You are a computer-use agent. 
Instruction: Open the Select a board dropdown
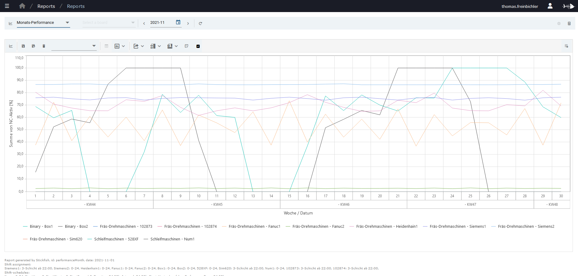pos(109,23)
